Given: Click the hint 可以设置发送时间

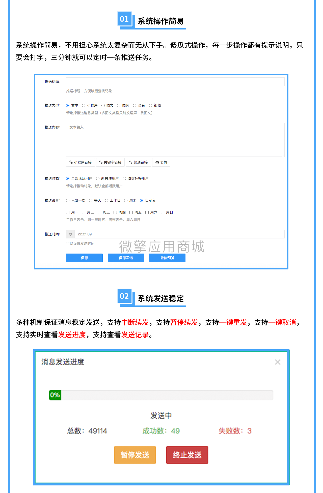Looking at the screenshot, I should point(80,243).
